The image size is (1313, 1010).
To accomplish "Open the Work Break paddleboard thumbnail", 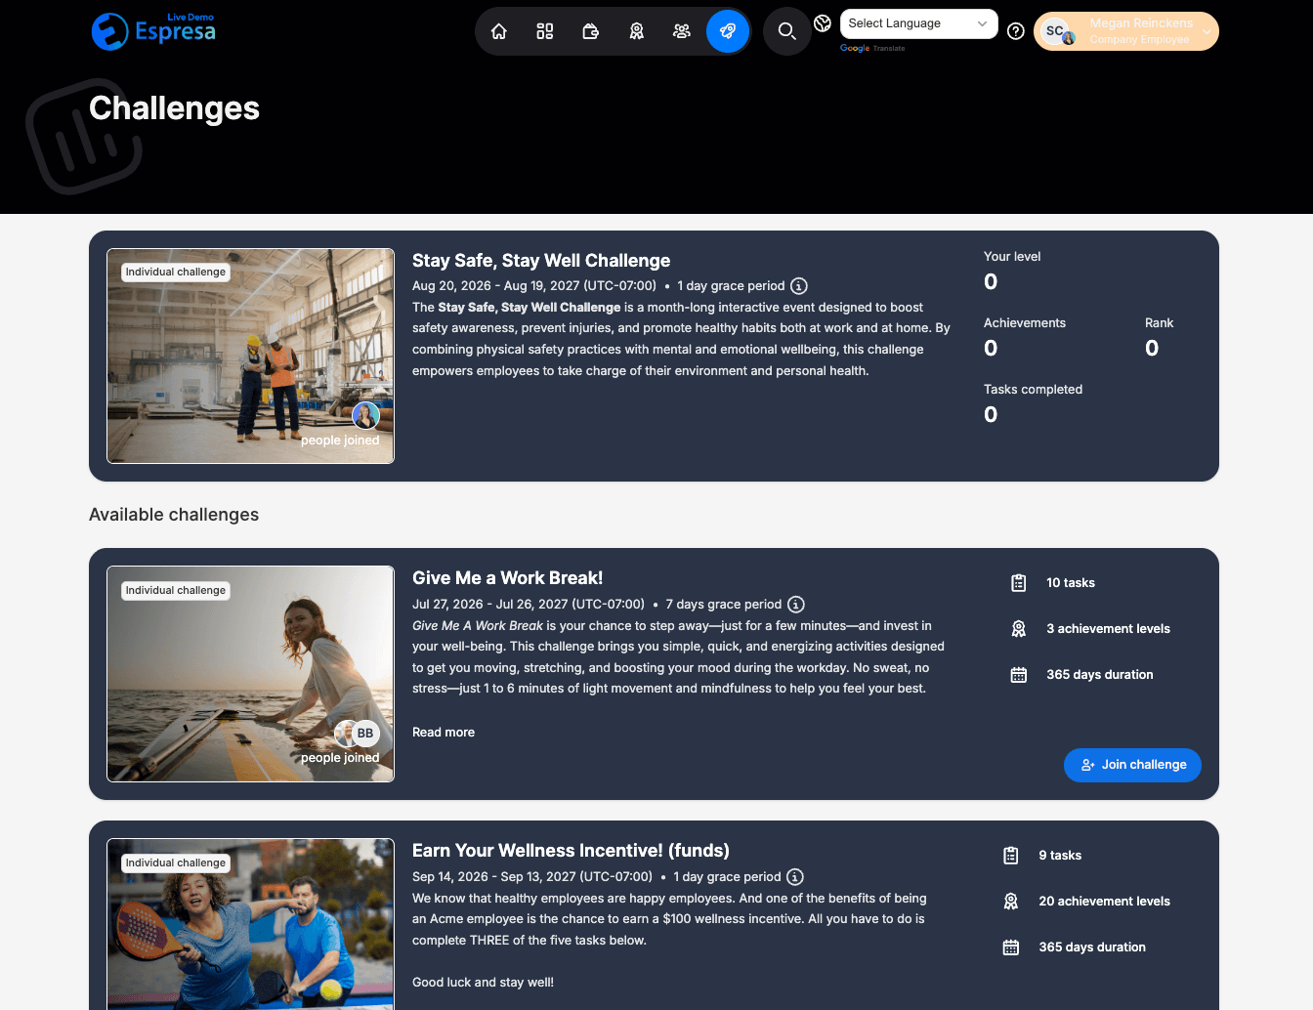I will [250, 674].
